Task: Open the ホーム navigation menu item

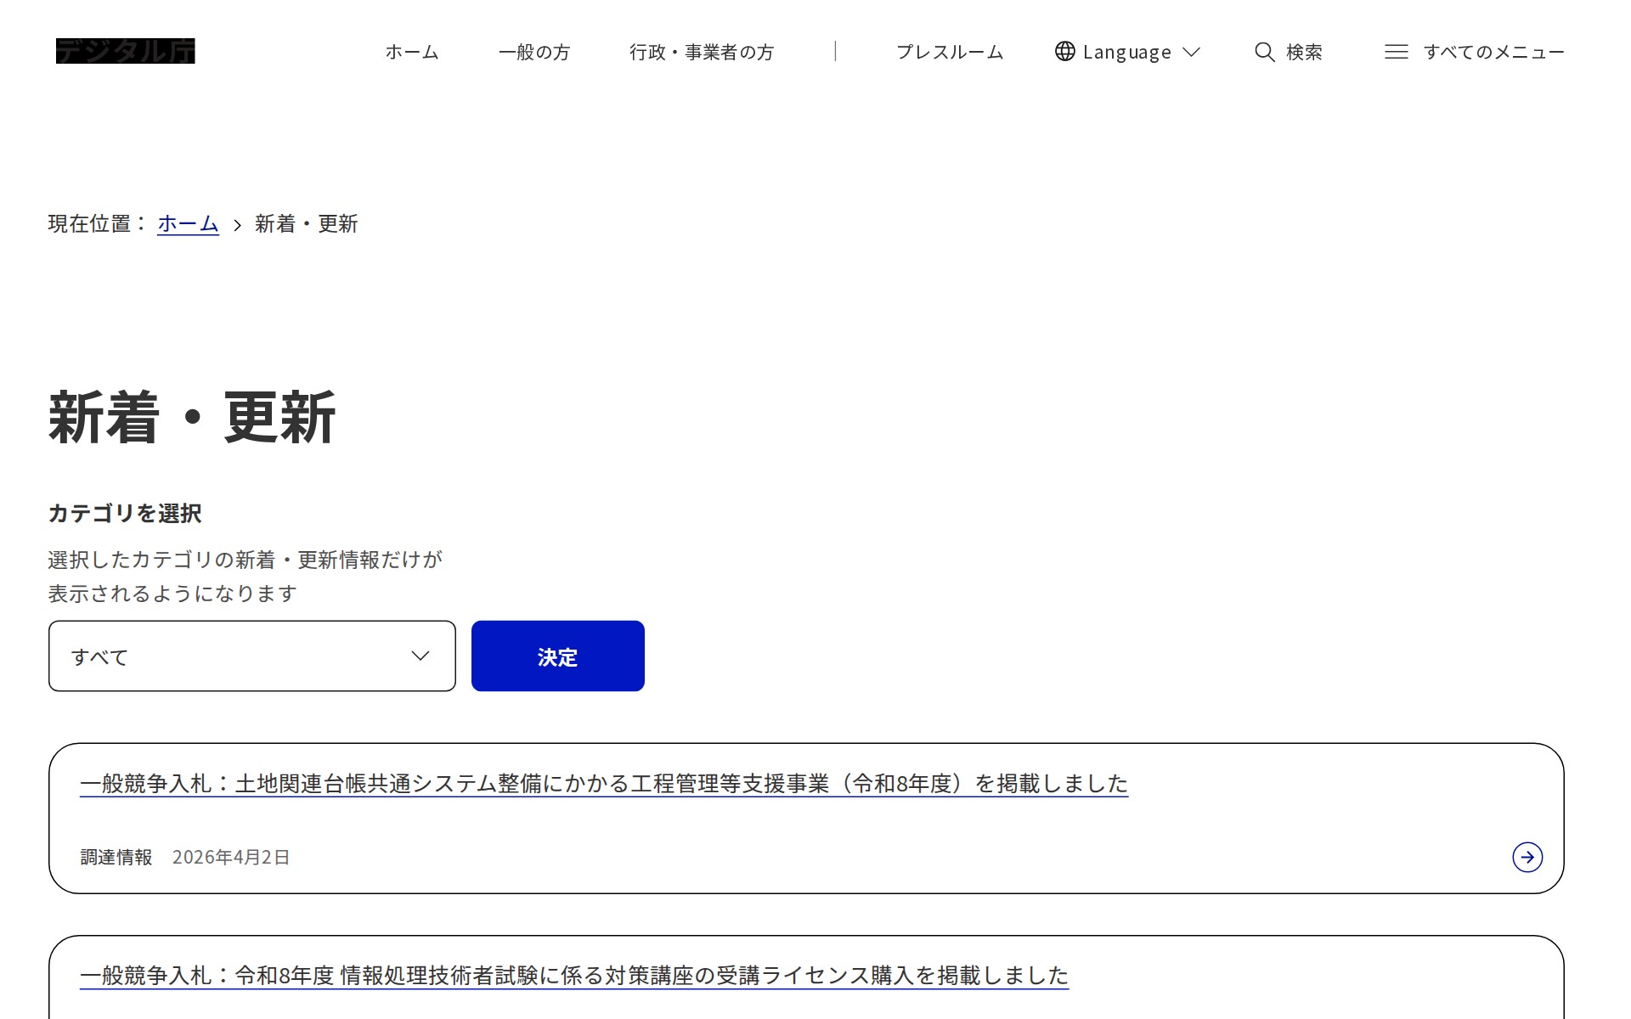Action: tap(412, 52)
